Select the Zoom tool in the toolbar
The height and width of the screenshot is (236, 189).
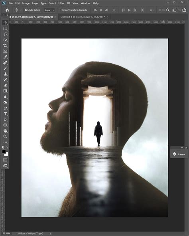point(5,136)
